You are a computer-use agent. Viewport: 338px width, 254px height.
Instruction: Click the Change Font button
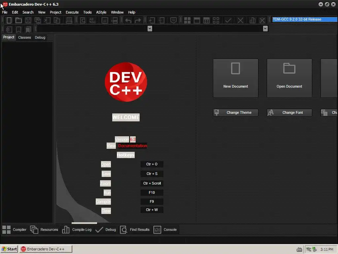[x=289, y=112]
